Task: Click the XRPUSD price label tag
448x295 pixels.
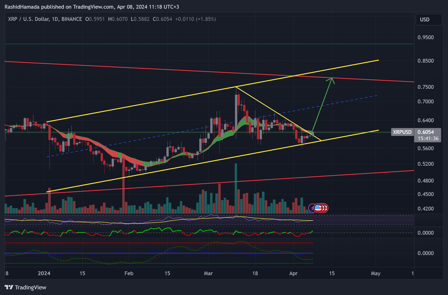Action: (x=402, y=132)
